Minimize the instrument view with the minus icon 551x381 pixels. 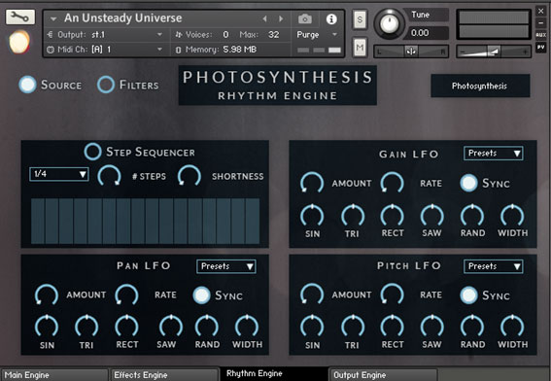(541, 23)
